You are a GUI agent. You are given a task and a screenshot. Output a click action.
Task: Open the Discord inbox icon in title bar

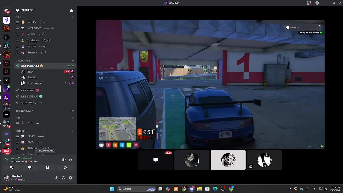pos(309,3)
